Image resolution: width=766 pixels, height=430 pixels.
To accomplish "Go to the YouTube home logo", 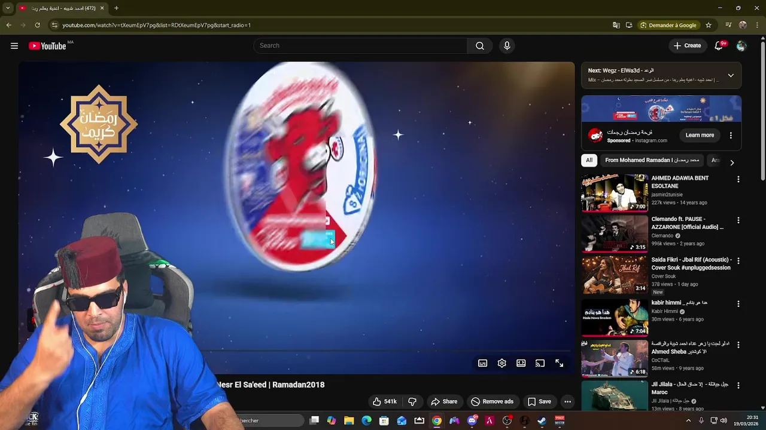I will [47, 46].
